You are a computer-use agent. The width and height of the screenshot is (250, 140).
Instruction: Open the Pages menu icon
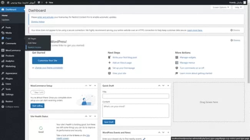pyautogui.click(x=3, y=38)
